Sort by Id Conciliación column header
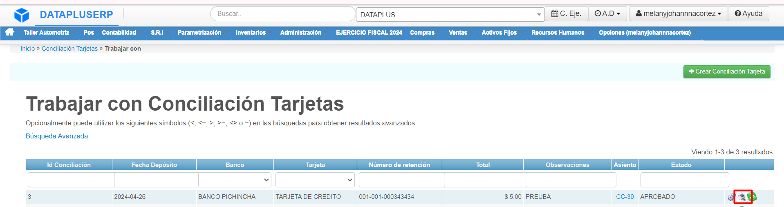This screenshot has height=207, width=784. (69, 165)
